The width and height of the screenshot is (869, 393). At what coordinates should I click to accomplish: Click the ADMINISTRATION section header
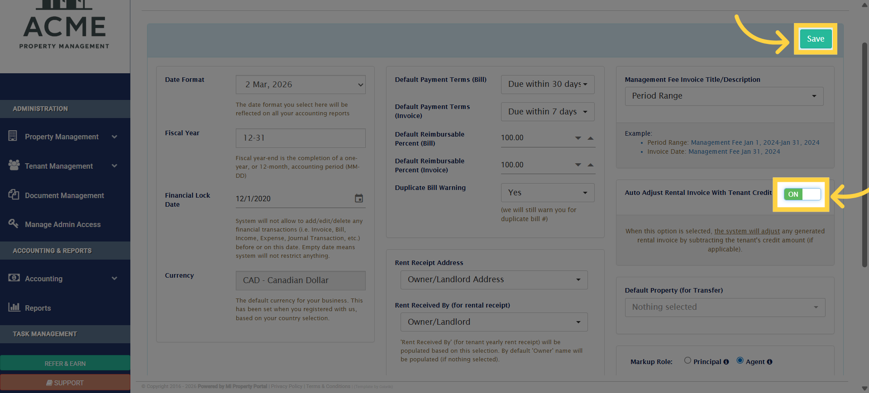point(65,109)
